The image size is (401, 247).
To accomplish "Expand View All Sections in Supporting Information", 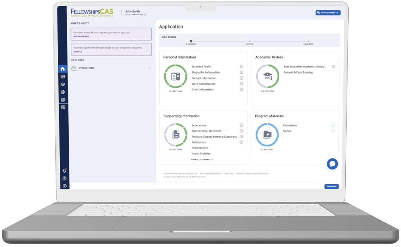I will click(x=202, y=160).
